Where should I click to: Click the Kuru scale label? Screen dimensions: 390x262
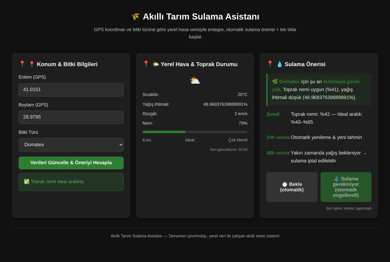[x=147, y=140]
